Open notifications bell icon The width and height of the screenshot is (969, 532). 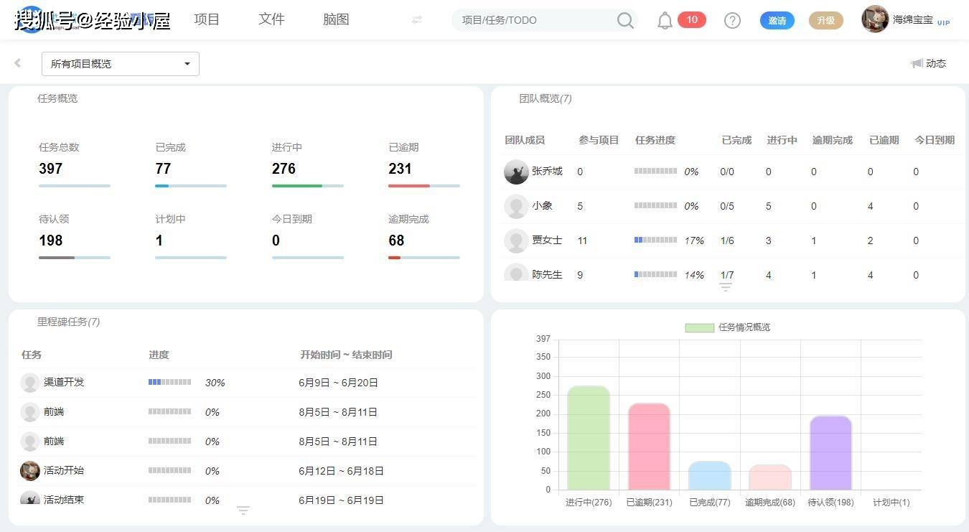point(665,21)
